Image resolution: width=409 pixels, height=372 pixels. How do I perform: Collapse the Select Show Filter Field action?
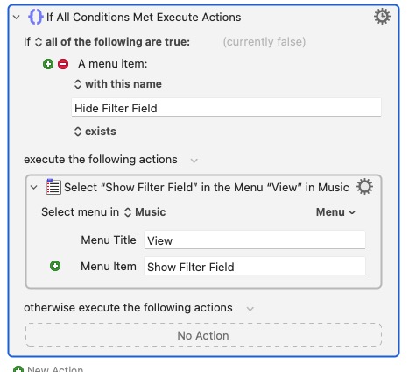click(34, 187)
